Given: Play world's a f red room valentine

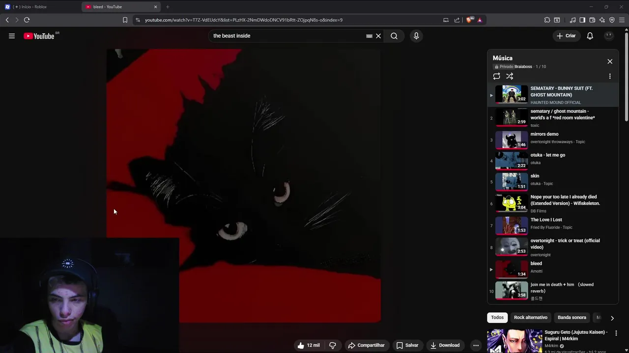Looking at the screenshot, I should pyautogui.click(x=553, y=118).
